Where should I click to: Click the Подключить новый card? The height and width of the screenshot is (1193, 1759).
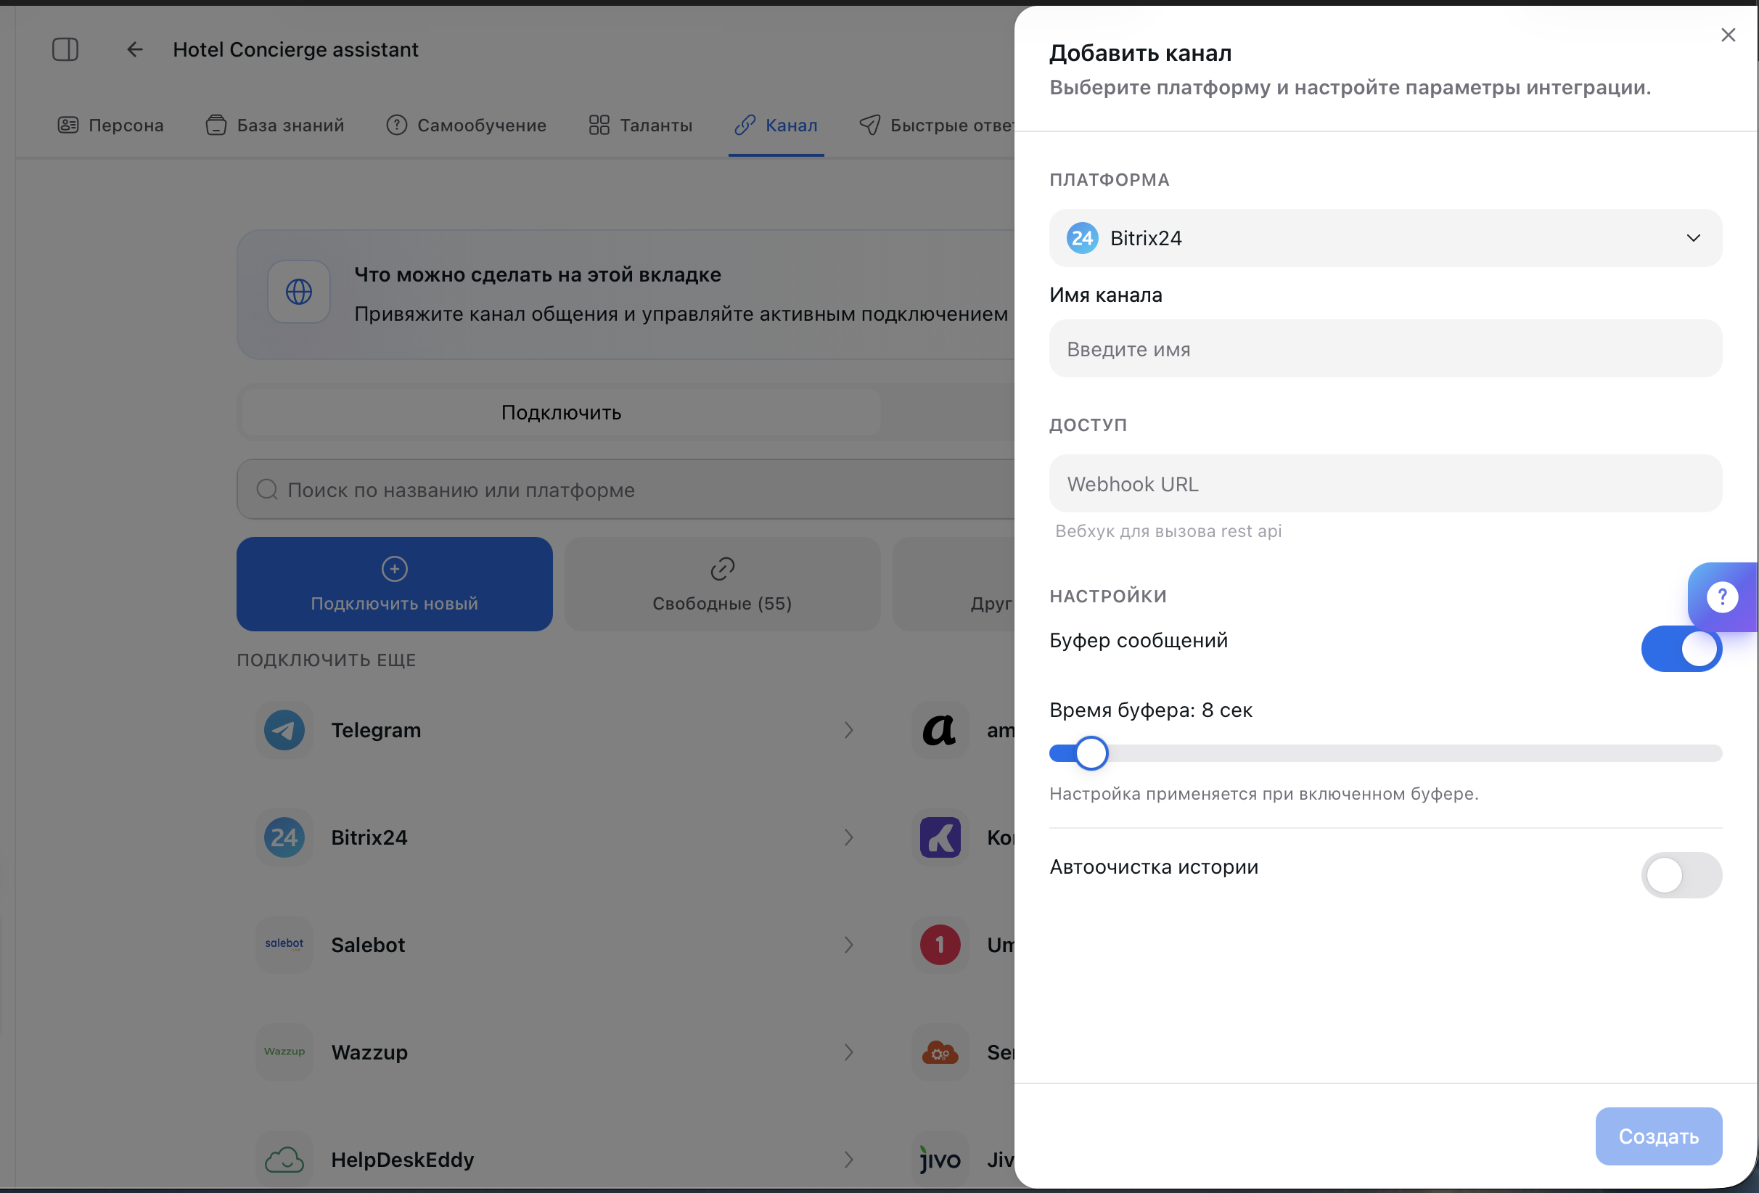click(394, 584)
